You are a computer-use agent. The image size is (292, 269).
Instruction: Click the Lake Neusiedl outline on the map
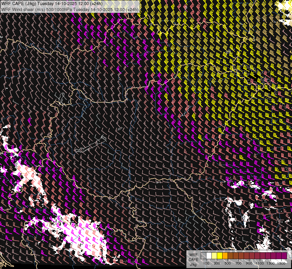(62, 98)
